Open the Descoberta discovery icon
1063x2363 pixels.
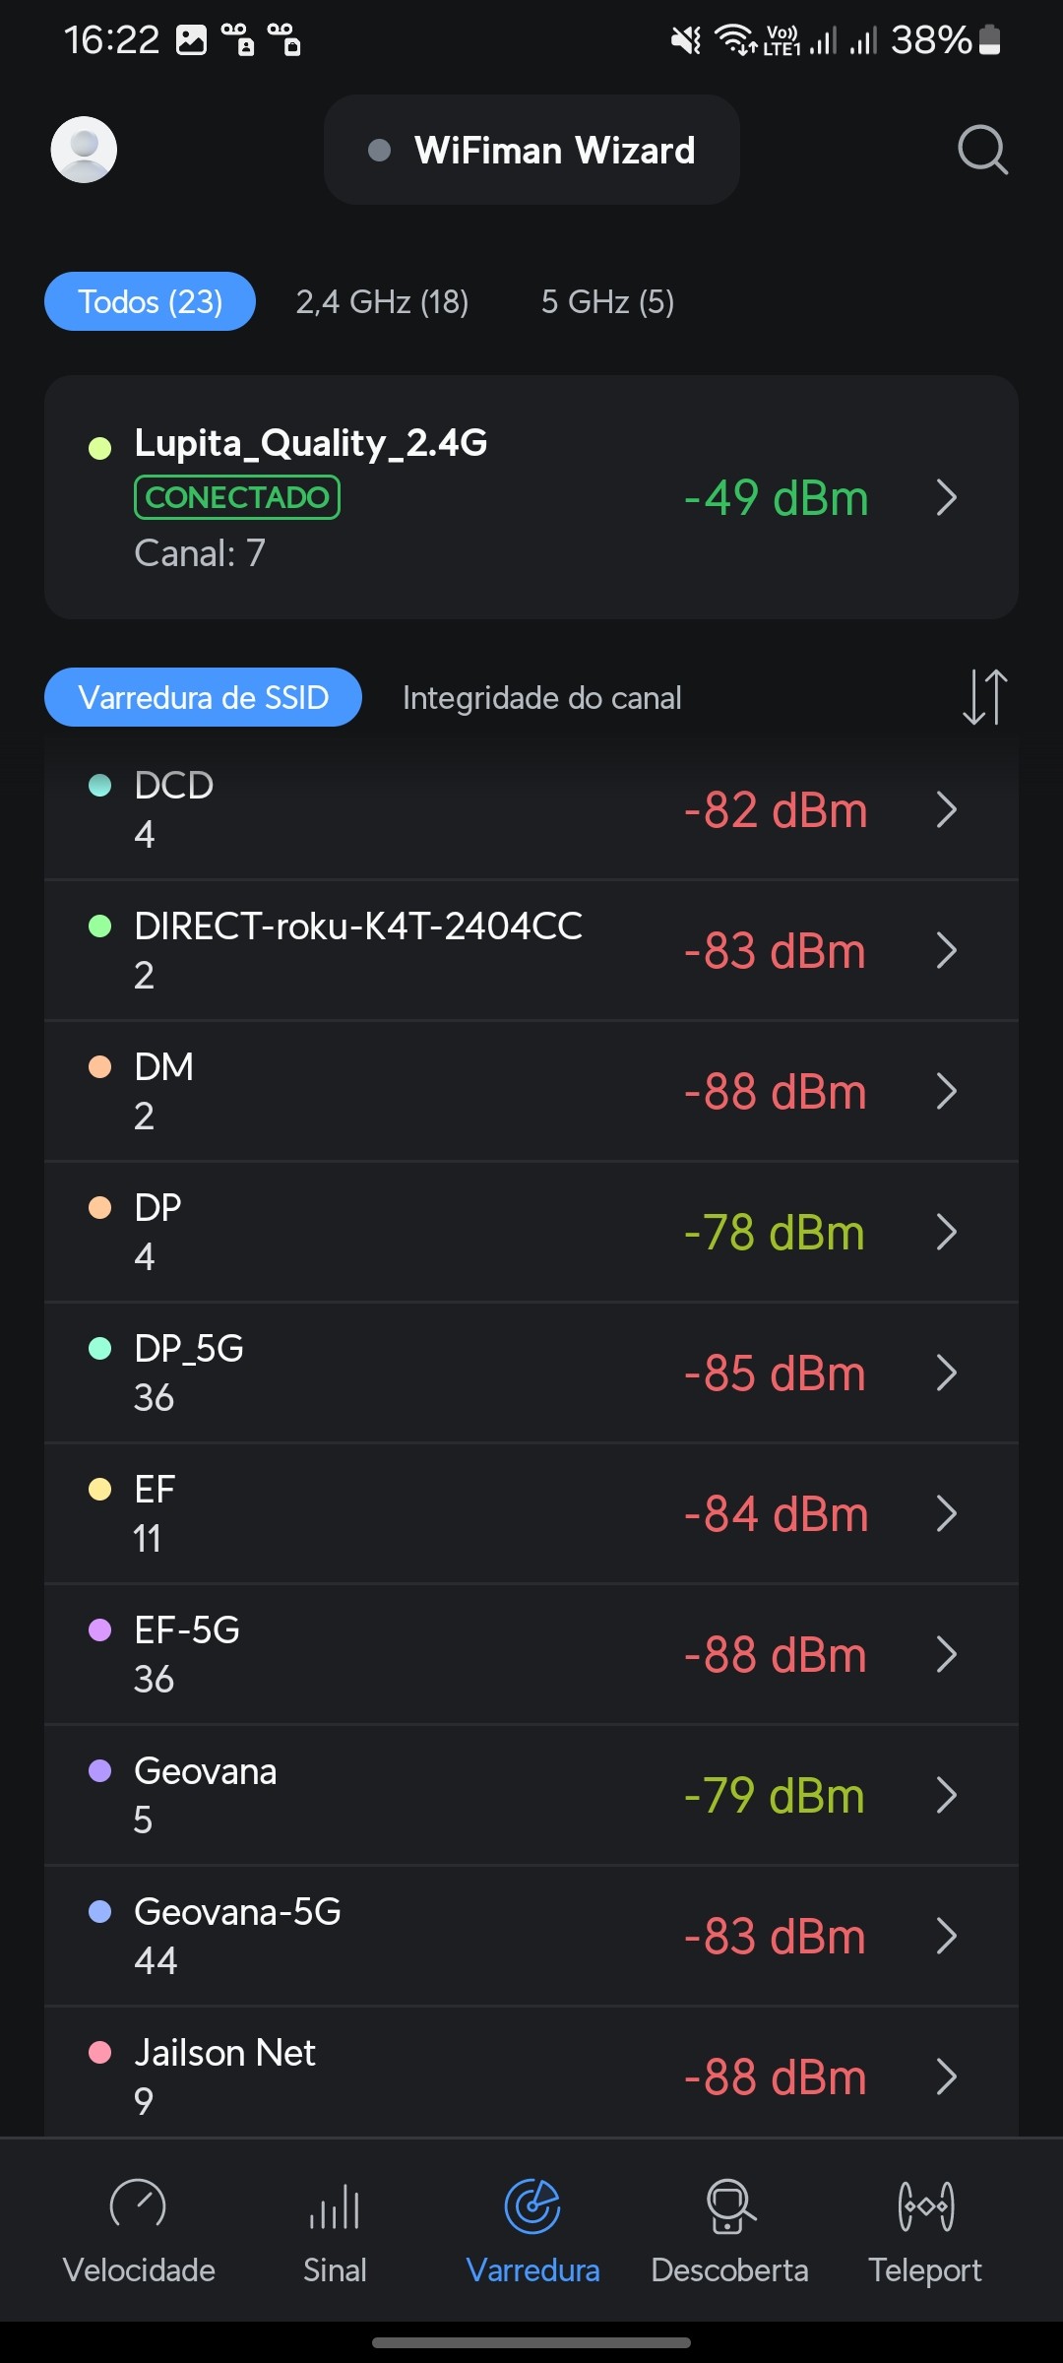click(729, 2207)
